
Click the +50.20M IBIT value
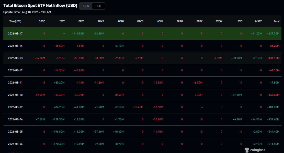[x=59, y=83]
